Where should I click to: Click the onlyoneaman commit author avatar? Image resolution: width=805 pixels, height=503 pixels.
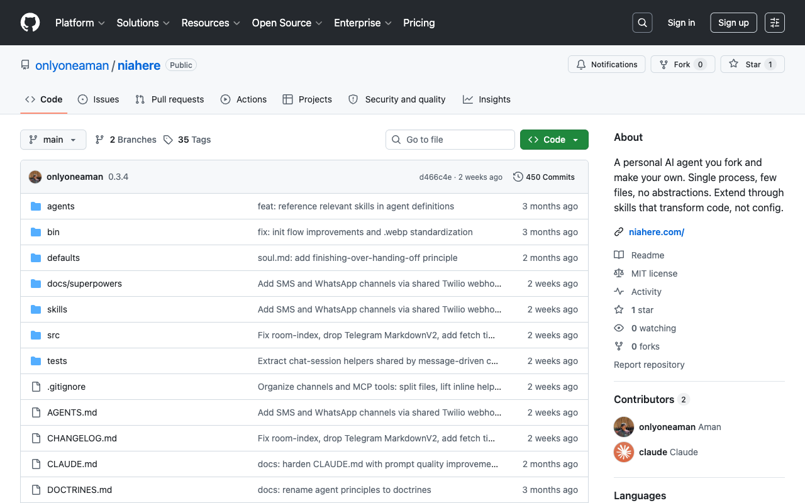(x=35, y=177)
